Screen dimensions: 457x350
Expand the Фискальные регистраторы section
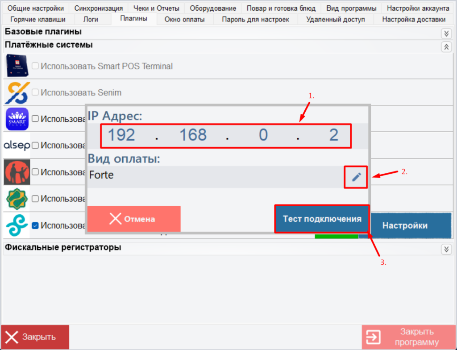[446, 249]
